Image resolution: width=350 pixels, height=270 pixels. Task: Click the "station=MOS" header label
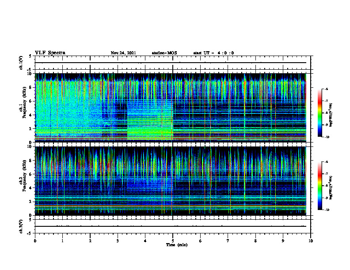tap(164, 53)
